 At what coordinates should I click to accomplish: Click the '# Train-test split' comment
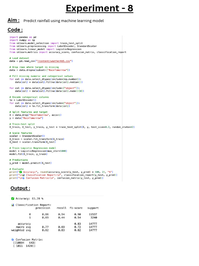[x=22, y=124]
